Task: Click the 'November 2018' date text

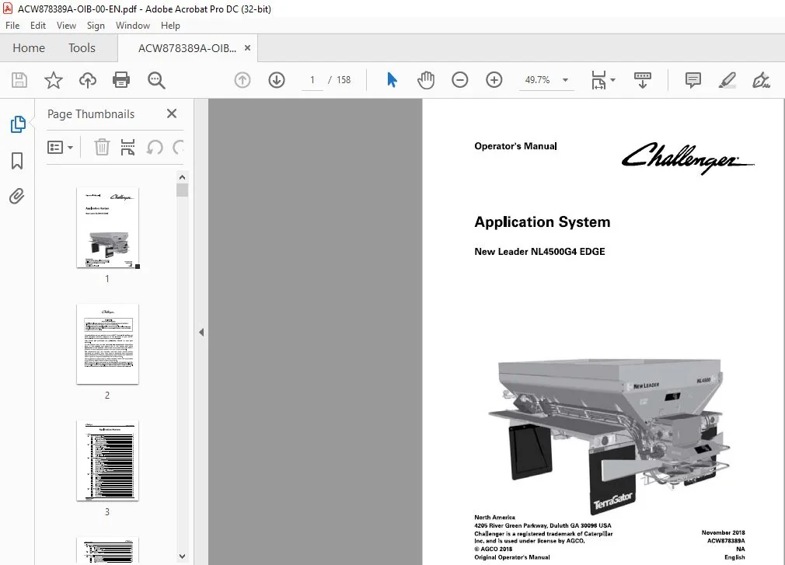Action: (723, 532)
